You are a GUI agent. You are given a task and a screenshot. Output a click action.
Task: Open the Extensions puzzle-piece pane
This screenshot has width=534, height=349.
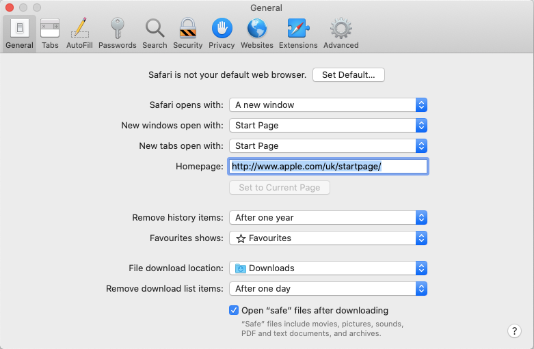tap(298, 33)
